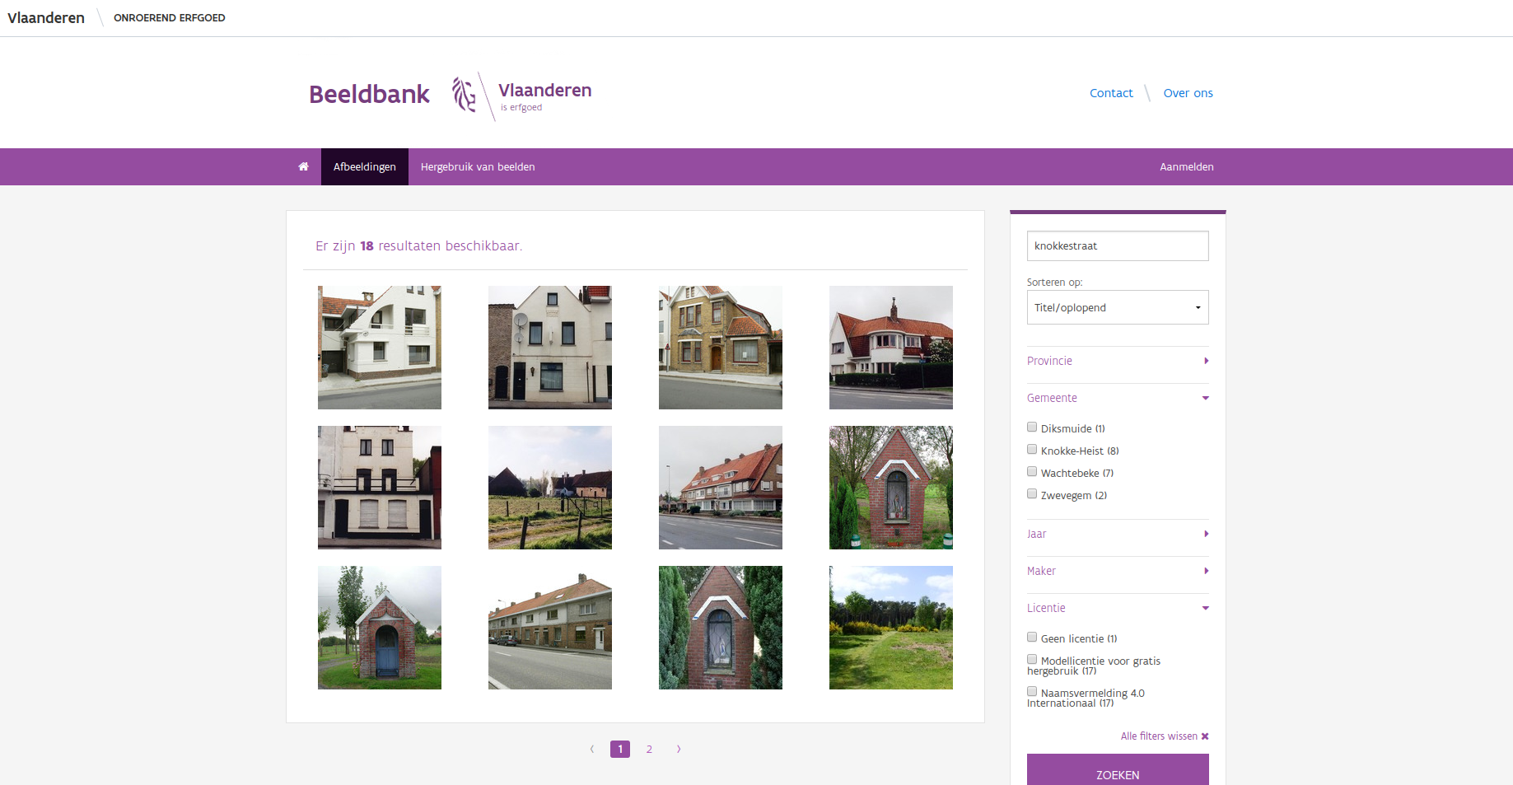
Task: Tick the Diksmuide (1) checkbox
Action: 1032,427
